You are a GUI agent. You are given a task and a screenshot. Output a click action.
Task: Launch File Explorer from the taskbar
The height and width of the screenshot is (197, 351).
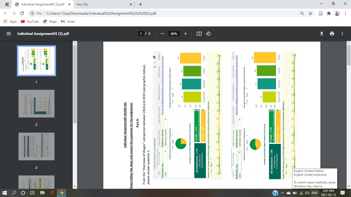tap(42, 193)
